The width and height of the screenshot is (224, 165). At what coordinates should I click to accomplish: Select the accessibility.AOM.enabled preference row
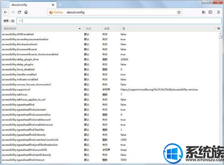110,34
